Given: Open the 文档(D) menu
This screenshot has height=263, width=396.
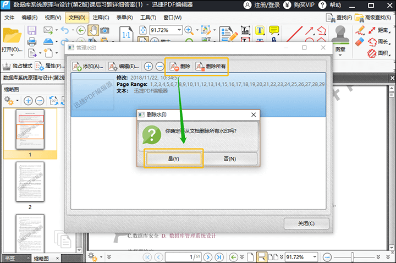Looking at the screenshot, I should coord(78,18).
